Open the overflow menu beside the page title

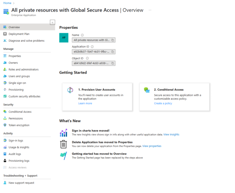[150, 10]
